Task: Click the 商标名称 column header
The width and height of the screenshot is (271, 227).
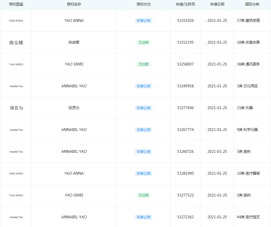Action: (x=74, y=4)
